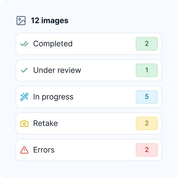Select the green Completed count badge
This screenshot has width=178, height=178.
[x=147, y=44]
